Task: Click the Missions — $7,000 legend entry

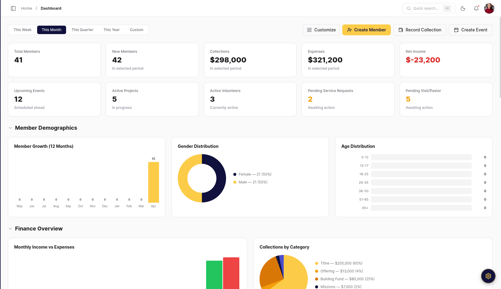Action: 338,287
